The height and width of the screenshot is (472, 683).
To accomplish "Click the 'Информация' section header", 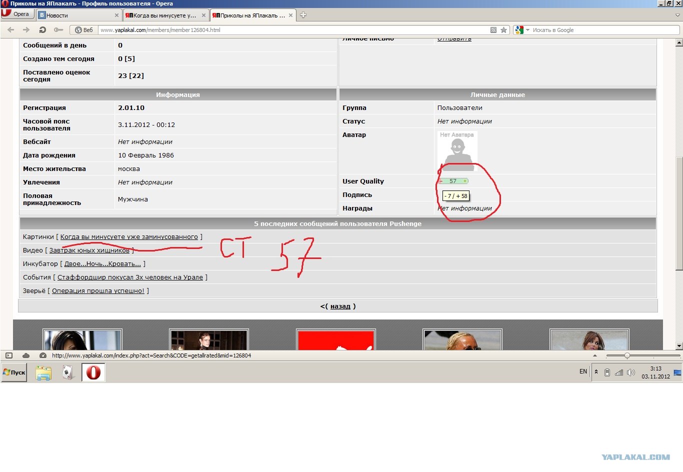I will 178,94.
